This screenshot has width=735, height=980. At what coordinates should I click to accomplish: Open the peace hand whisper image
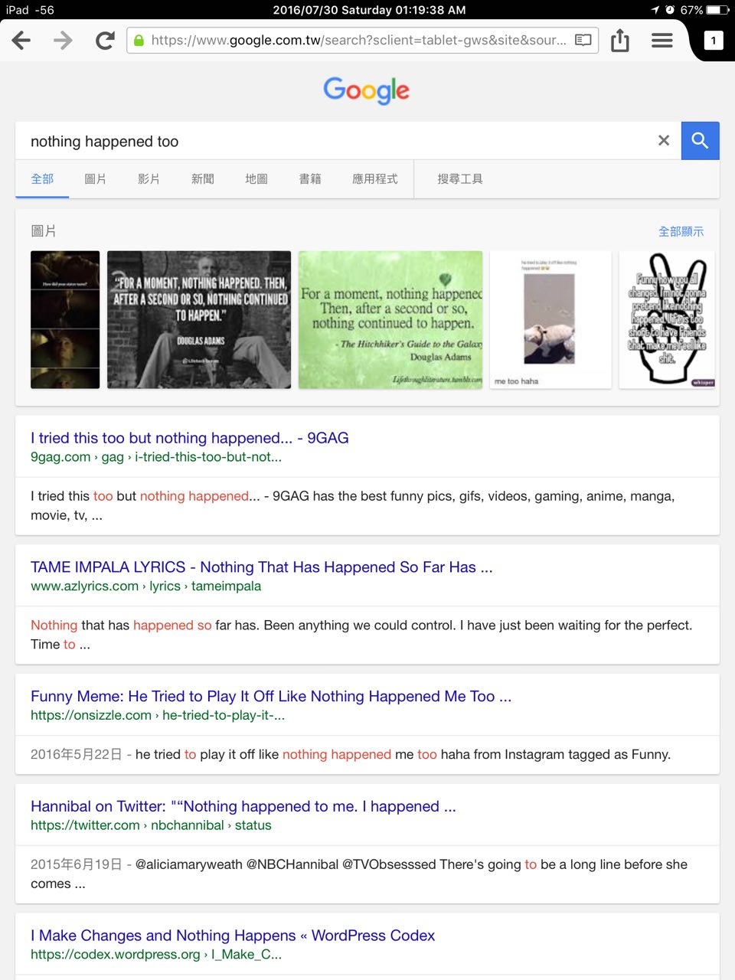(x=667, y=320)
